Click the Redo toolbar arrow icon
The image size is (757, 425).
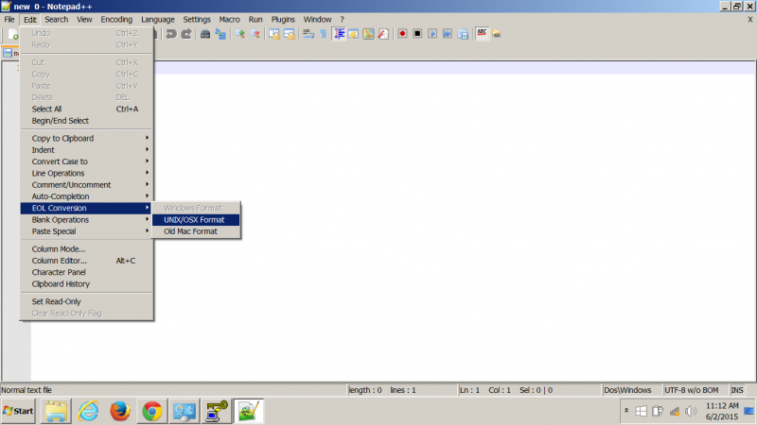pyautogui.click(x=186, y=34)
